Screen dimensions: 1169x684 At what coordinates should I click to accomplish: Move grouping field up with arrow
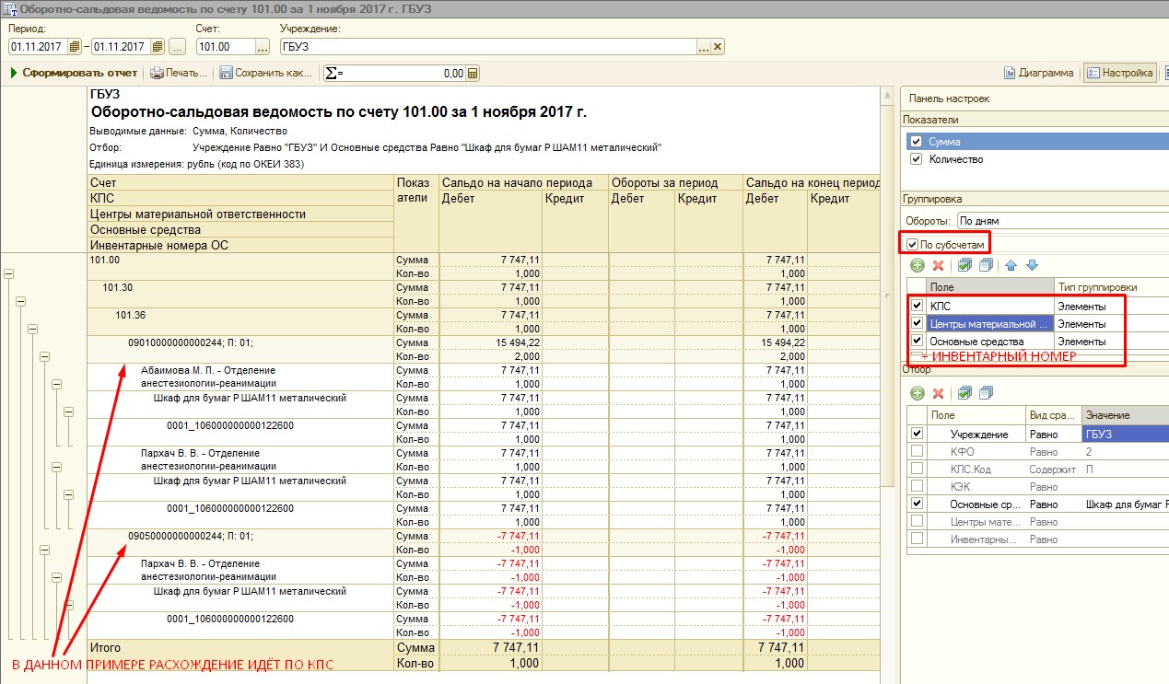tap(1011, 265)
